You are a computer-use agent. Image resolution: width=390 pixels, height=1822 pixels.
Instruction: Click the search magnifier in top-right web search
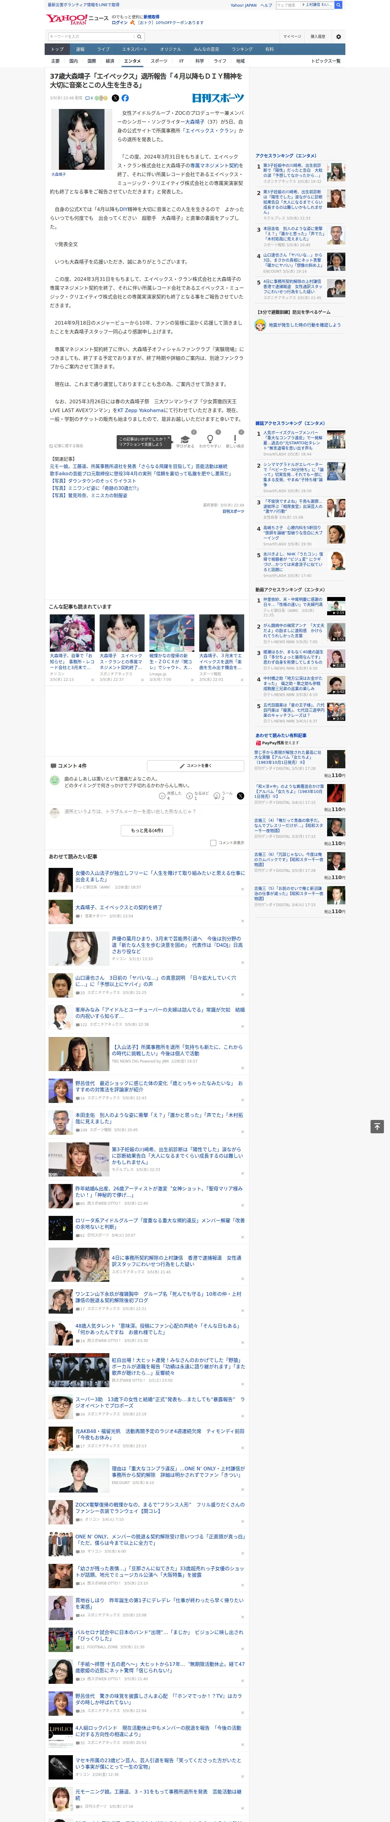tap(338, 5)
